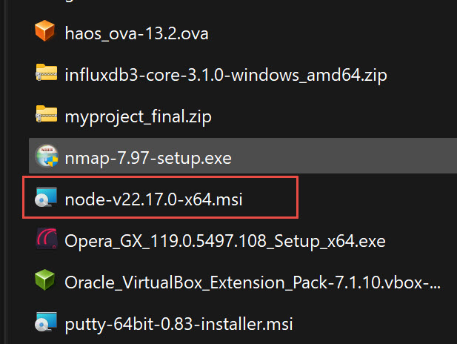Click blank space right of putty installer row
Image resolution: width=457 pixels, height=344 pixels.
click(x=376, y=325)
